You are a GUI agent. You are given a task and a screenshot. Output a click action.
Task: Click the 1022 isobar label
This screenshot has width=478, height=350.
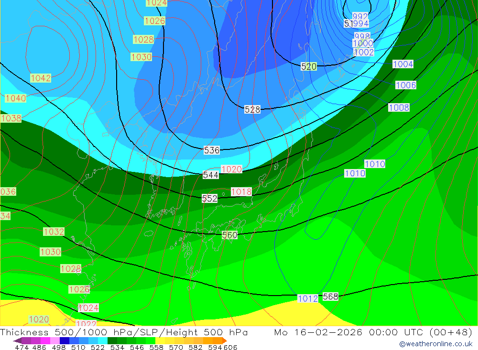[x=86, y=323]
